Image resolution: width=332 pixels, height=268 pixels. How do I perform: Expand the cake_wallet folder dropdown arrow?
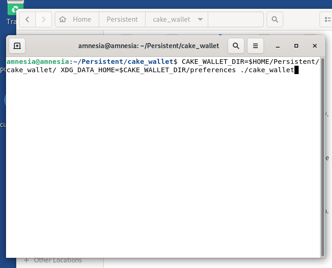point(200,19)
